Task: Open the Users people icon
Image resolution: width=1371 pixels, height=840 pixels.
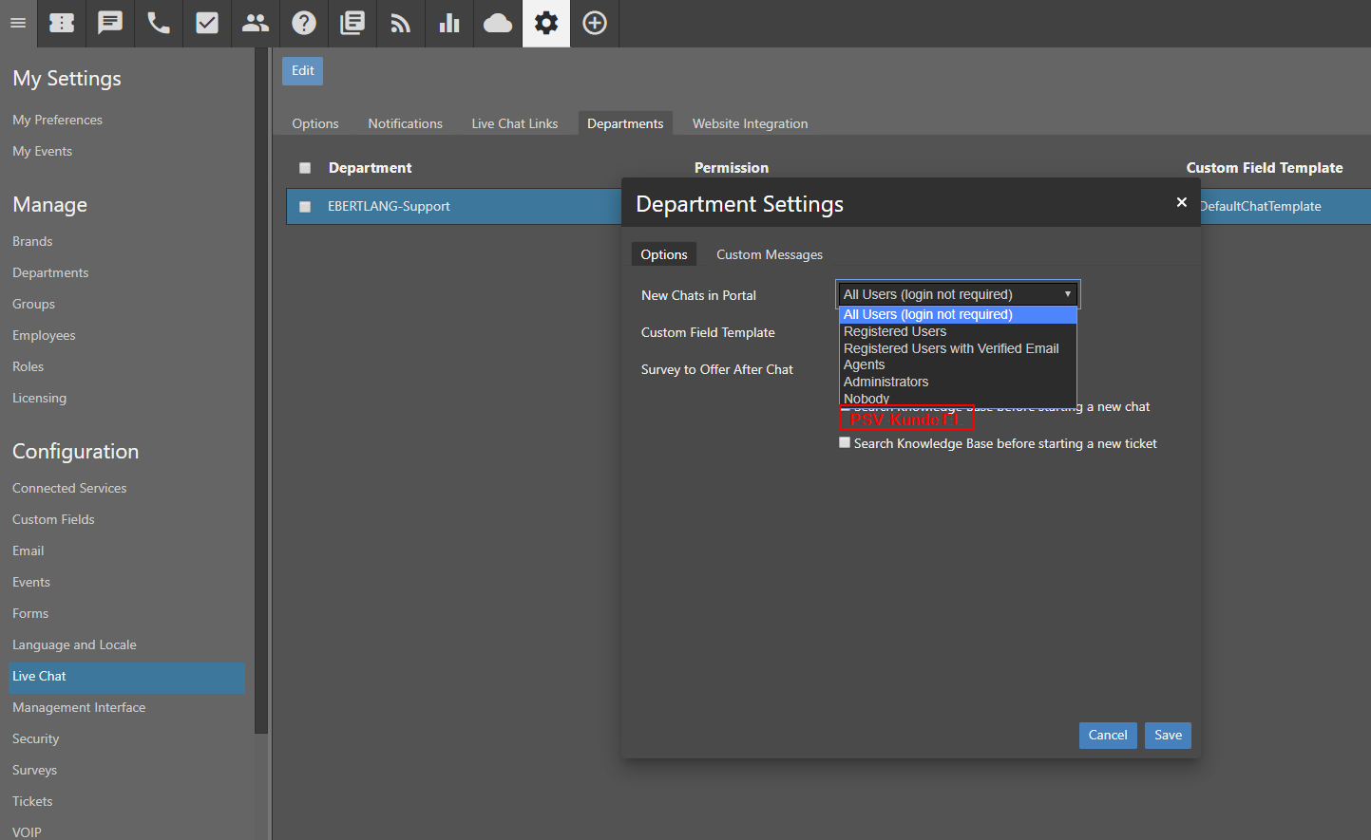Action: tap(256, 23)
